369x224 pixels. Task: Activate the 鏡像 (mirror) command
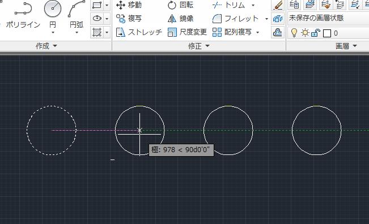180,18
